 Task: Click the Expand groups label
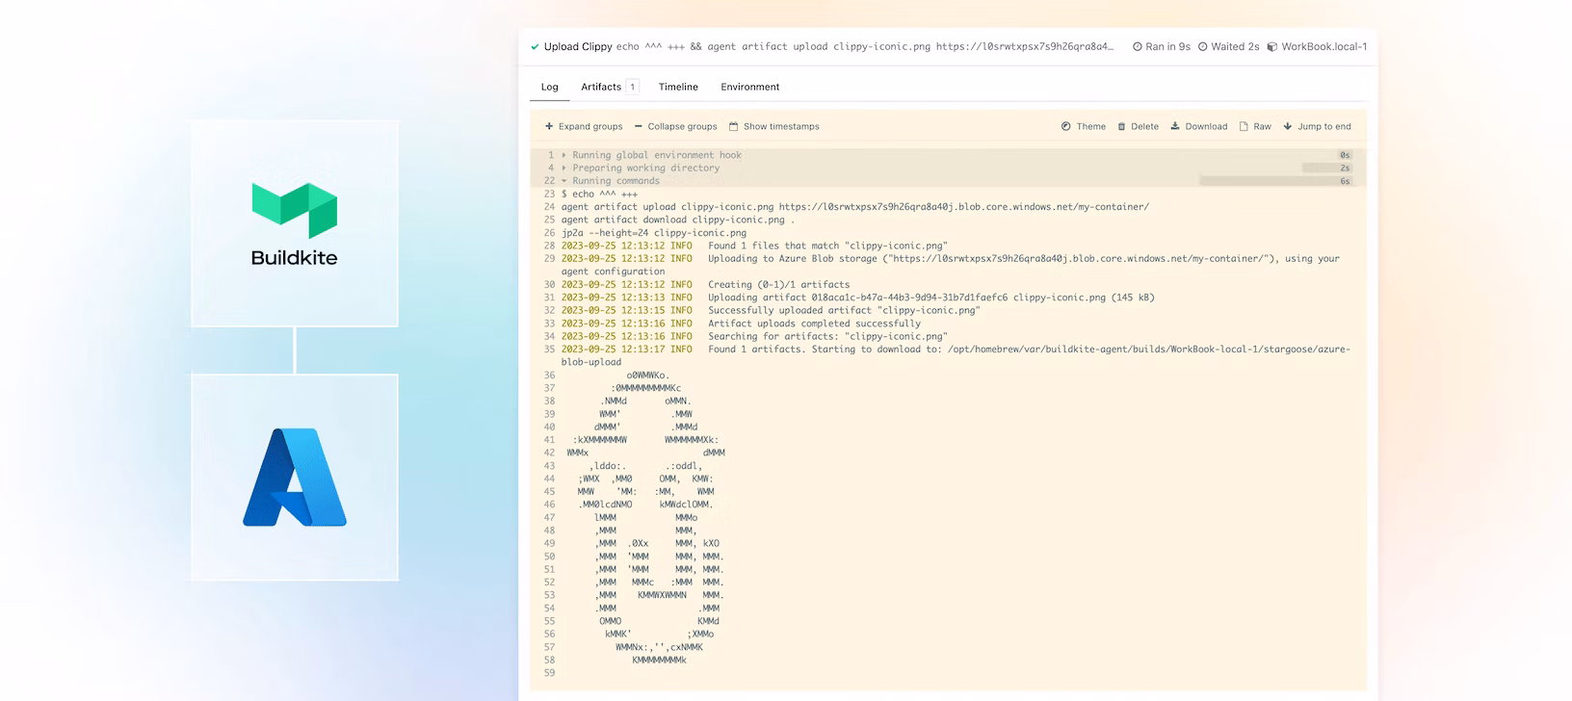[x=590, y=126]
